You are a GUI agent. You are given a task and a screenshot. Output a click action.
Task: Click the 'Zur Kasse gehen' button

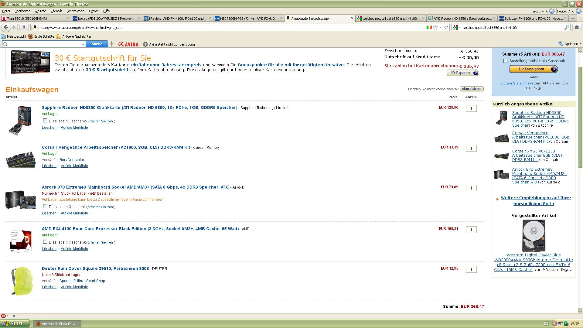(533, 69)
